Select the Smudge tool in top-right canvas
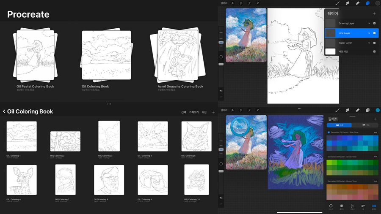Screen dimensions: 381x214 (347, 3)
